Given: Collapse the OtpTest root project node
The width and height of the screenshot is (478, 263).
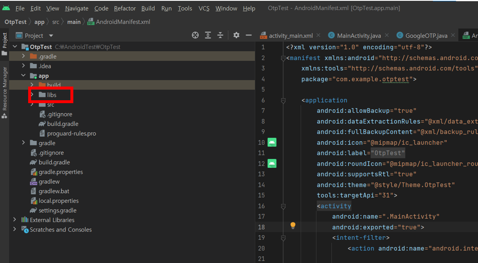Looking at the screenshot, I should [15, 47].
